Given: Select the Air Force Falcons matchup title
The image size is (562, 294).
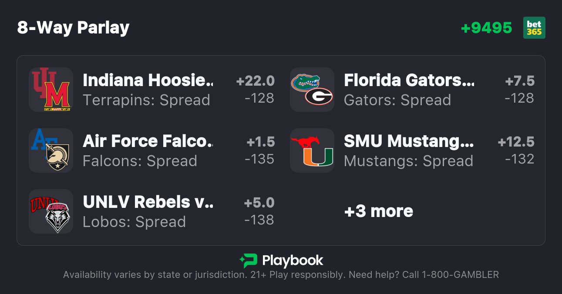Looking at the screenshot, I should [148, 141].
